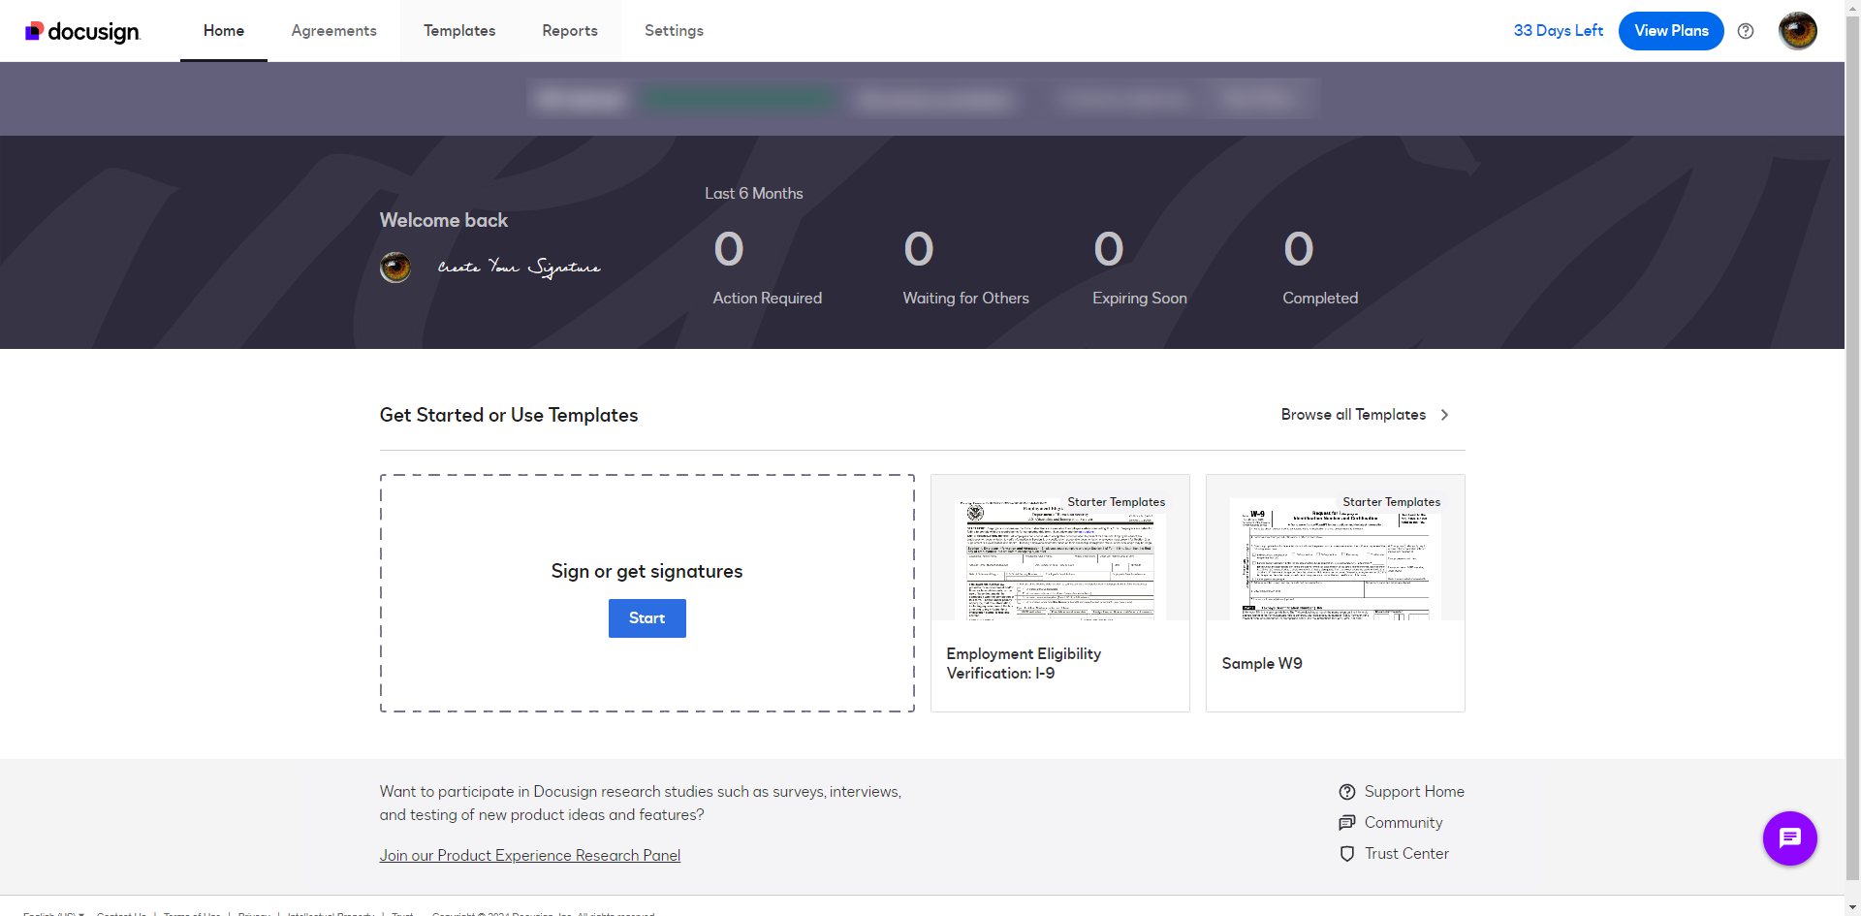The width and height of the screenshot is (1861, 916).
Task: Open the Reports section
Action: [x=570, y=30]
